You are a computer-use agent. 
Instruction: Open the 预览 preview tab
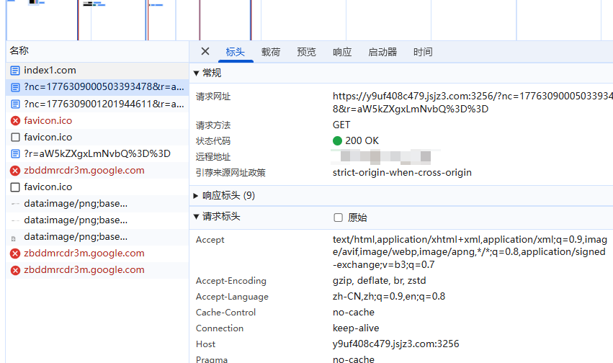point(306,52)
